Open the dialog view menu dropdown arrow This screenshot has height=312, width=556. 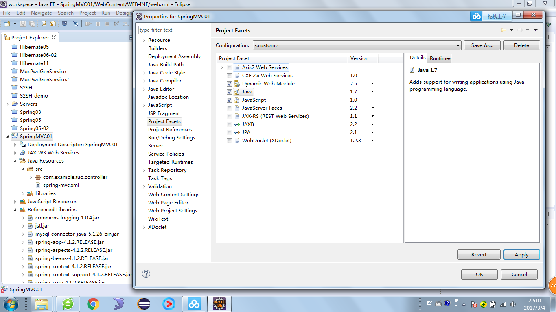536,30
